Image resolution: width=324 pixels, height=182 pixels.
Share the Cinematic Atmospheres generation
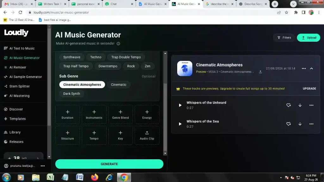coord(260,72)
